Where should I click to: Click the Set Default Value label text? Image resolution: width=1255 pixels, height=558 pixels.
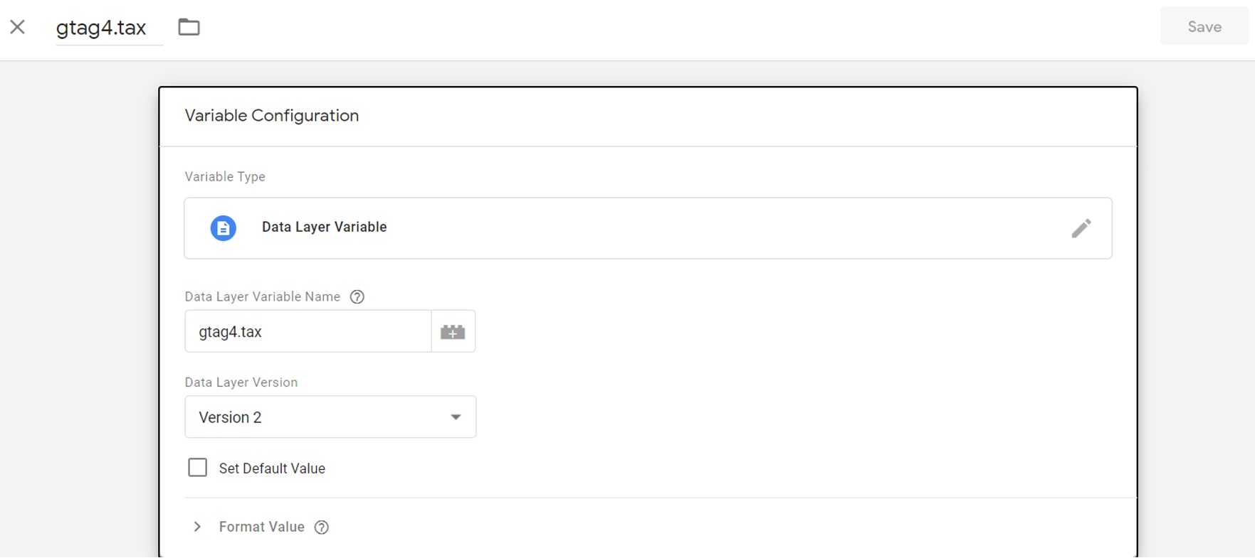point(272,468)
